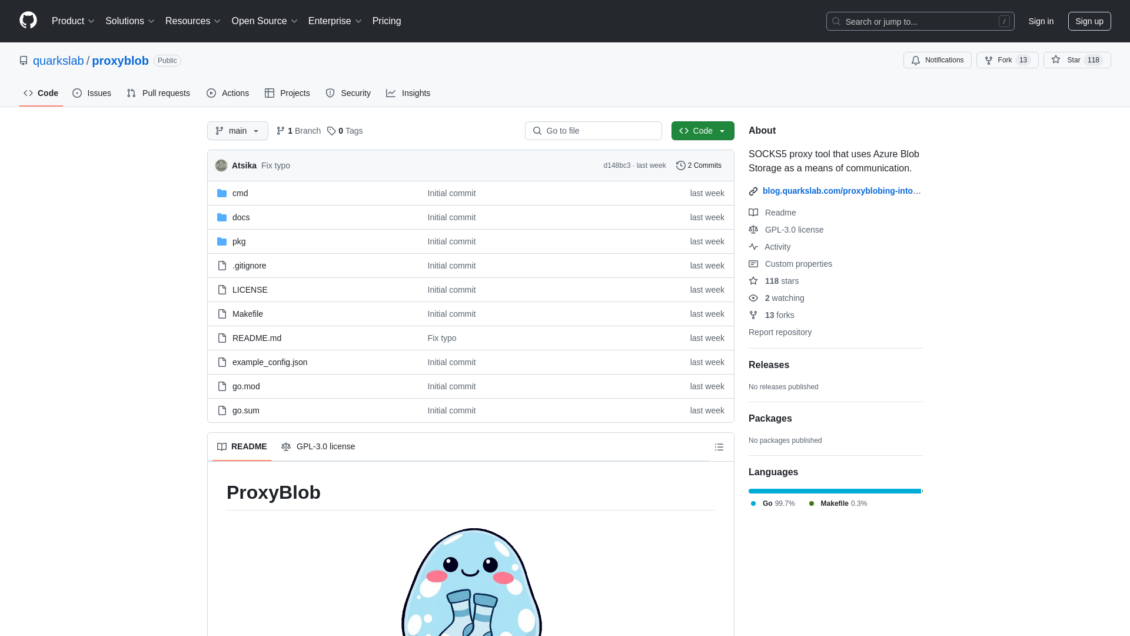Click the Sign up button

coord(1089,21)
